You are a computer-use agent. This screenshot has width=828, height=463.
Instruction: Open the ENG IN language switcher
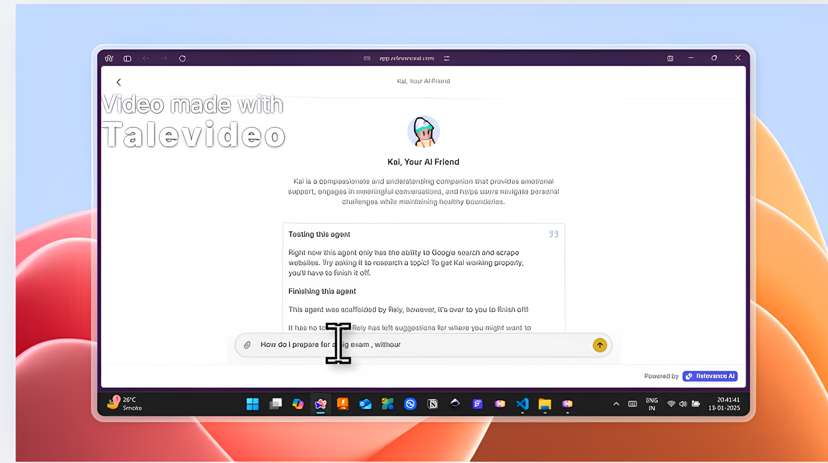[x=652, y=404]
